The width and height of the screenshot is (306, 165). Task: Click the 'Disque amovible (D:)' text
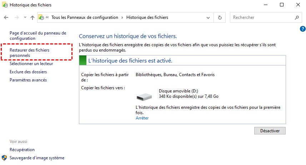pos(179,91)
